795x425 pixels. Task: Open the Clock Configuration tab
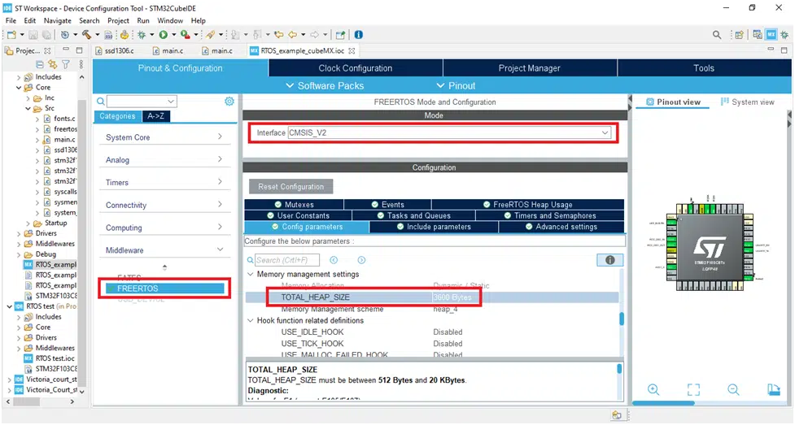coord(356,68)
